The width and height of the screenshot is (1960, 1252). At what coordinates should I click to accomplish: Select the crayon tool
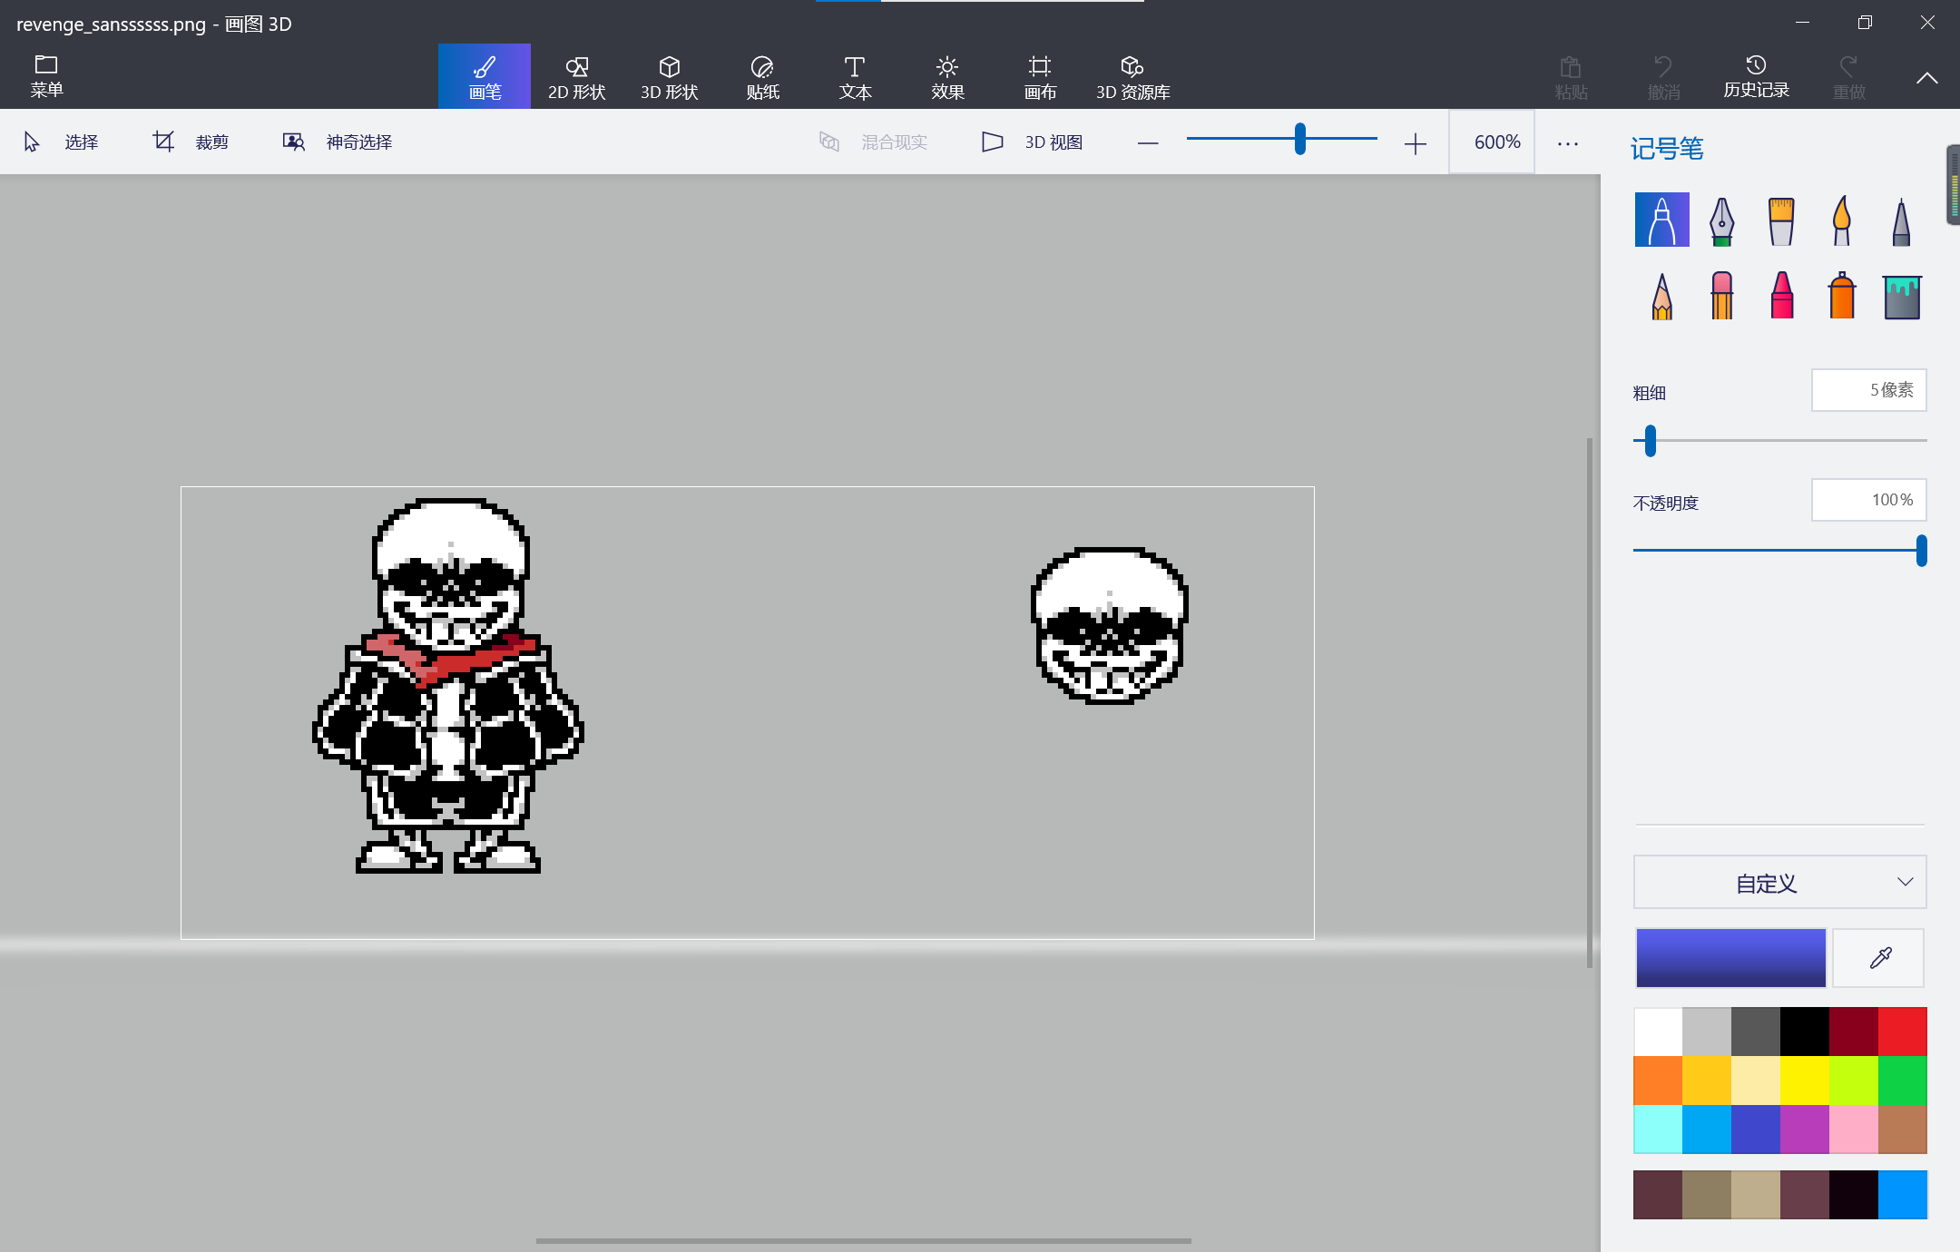(x=1781, y=296)
